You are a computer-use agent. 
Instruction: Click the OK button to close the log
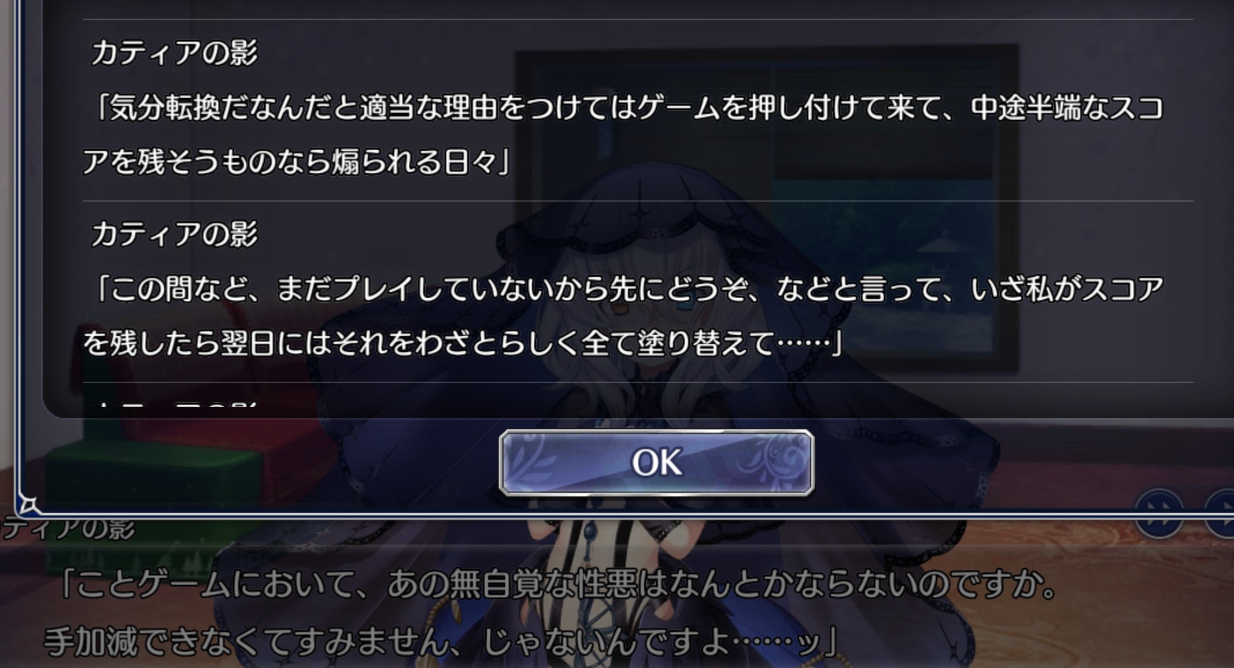click(x=656, y=462)
